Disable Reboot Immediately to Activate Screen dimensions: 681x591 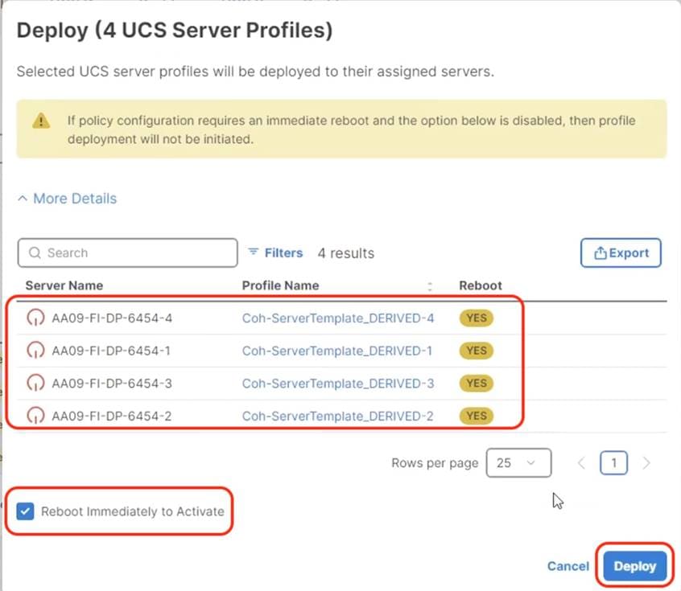click(25, 511)
